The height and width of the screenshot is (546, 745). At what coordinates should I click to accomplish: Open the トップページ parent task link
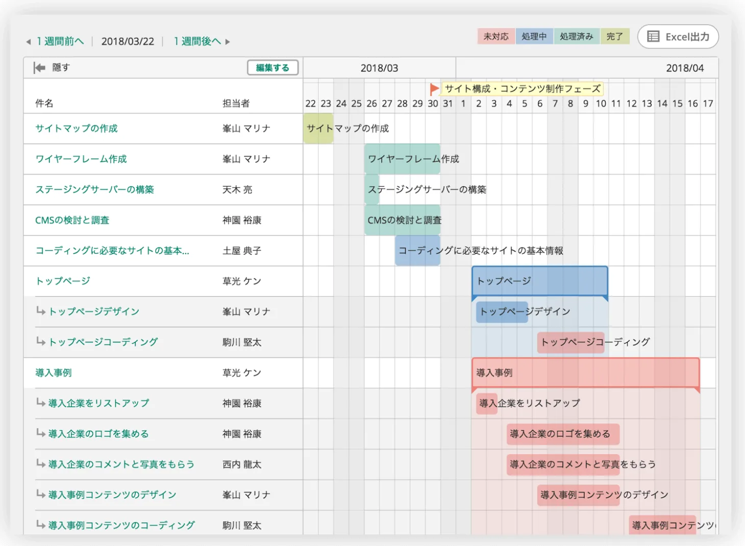click(x=63, y=281)
